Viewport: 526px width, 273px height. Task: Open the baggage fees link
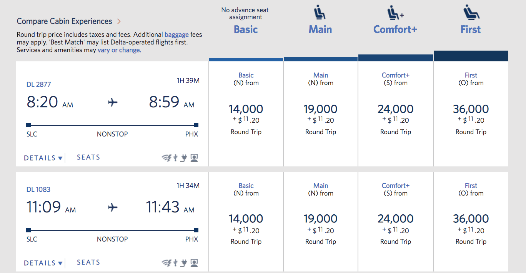[176, 35]
